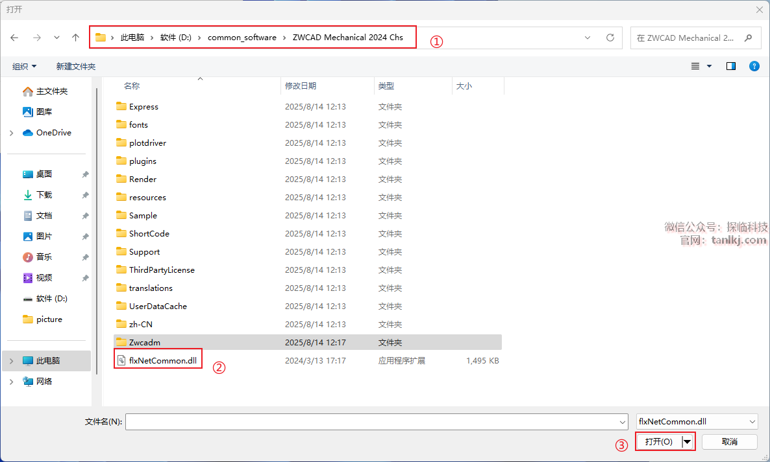Open view options dropdown arrow
This screenshot has height=462, width=770.
[709, 66]
